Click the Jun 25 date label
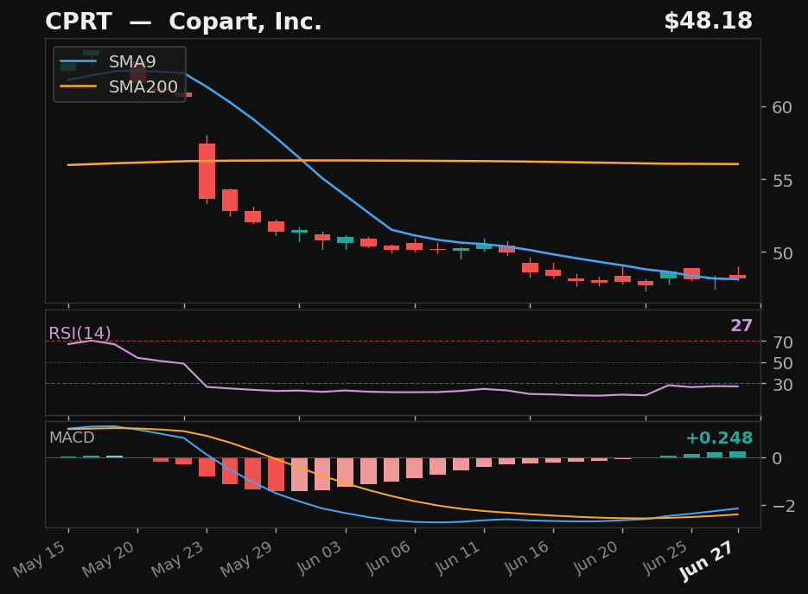 pyautogui.click(x=665, y=558)
